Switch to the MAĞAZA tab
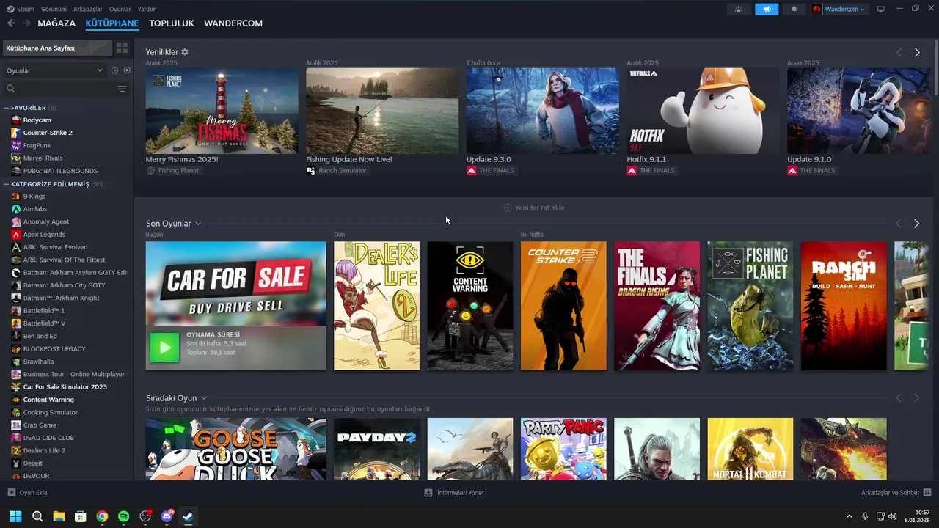Image resolution: width=939 pixels, height=528 pixels. tap(56, 23)
